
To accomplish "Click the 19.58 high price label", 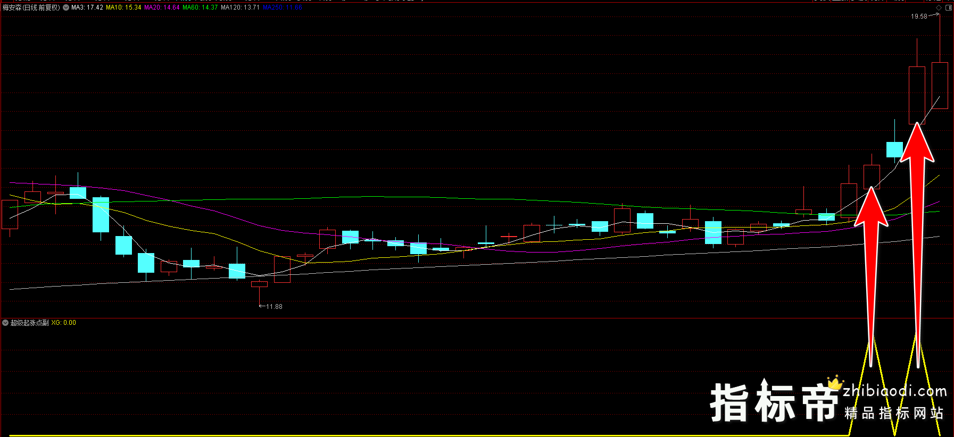I will pos(919,16).
